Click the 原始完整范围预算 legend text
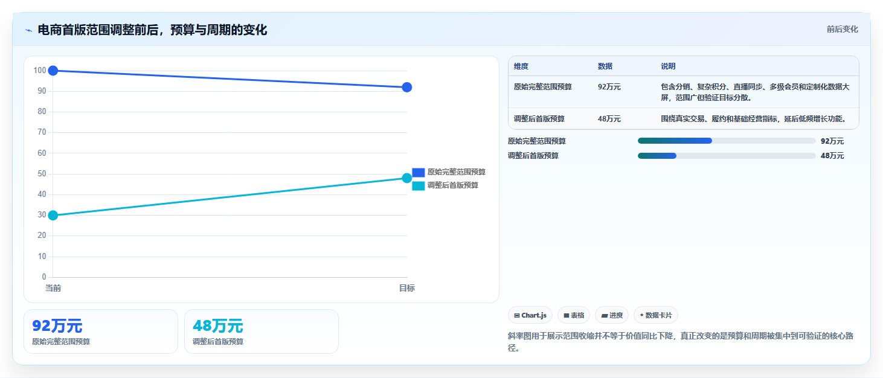Image resolution: width=883 pixels, height=378 pixels. [457, 172]
